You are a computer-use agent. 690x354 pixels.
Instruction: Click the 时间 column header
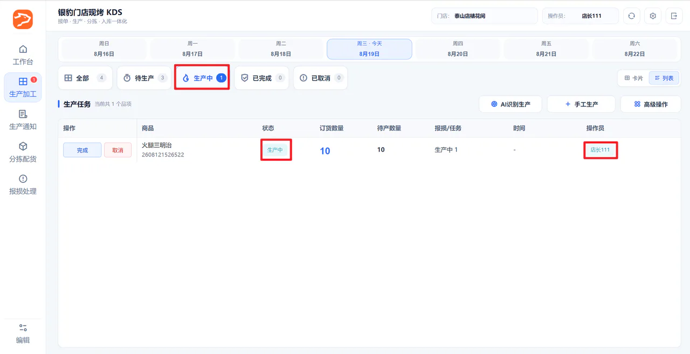pyautogui.click(x=519, y=128)
